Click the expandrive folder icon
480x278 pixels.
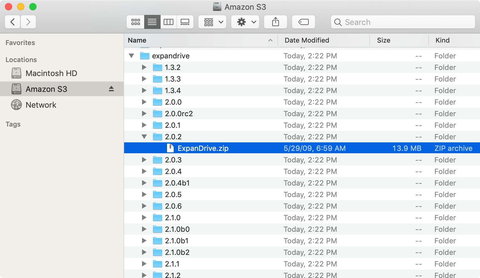coord(144,56)
